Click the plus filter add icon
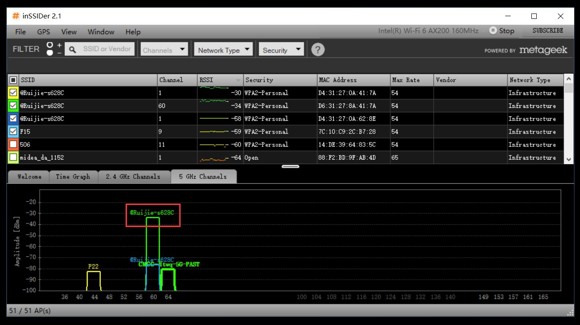This screenshot has height=325, width=580. coord(59,45)
